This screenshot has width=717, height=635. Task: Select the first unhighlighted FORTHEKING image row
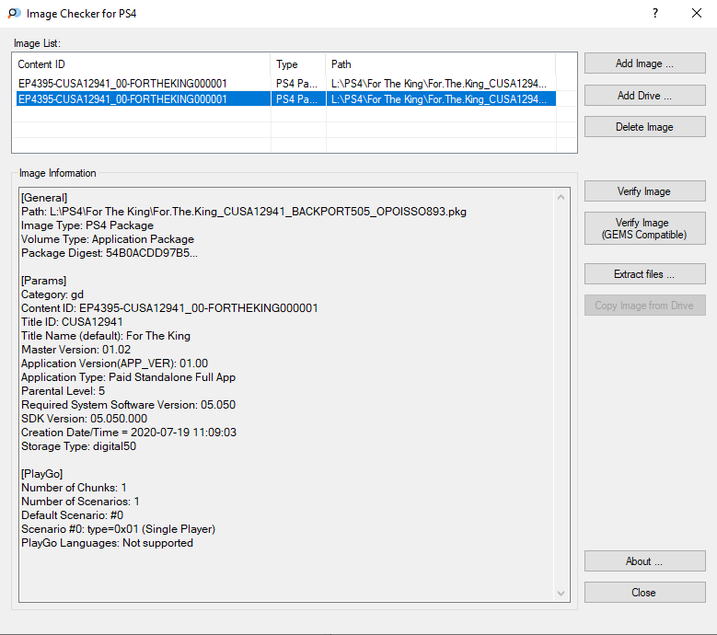[286, 84]
